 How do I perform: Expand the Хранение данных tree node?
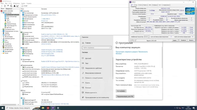[2, 38]
